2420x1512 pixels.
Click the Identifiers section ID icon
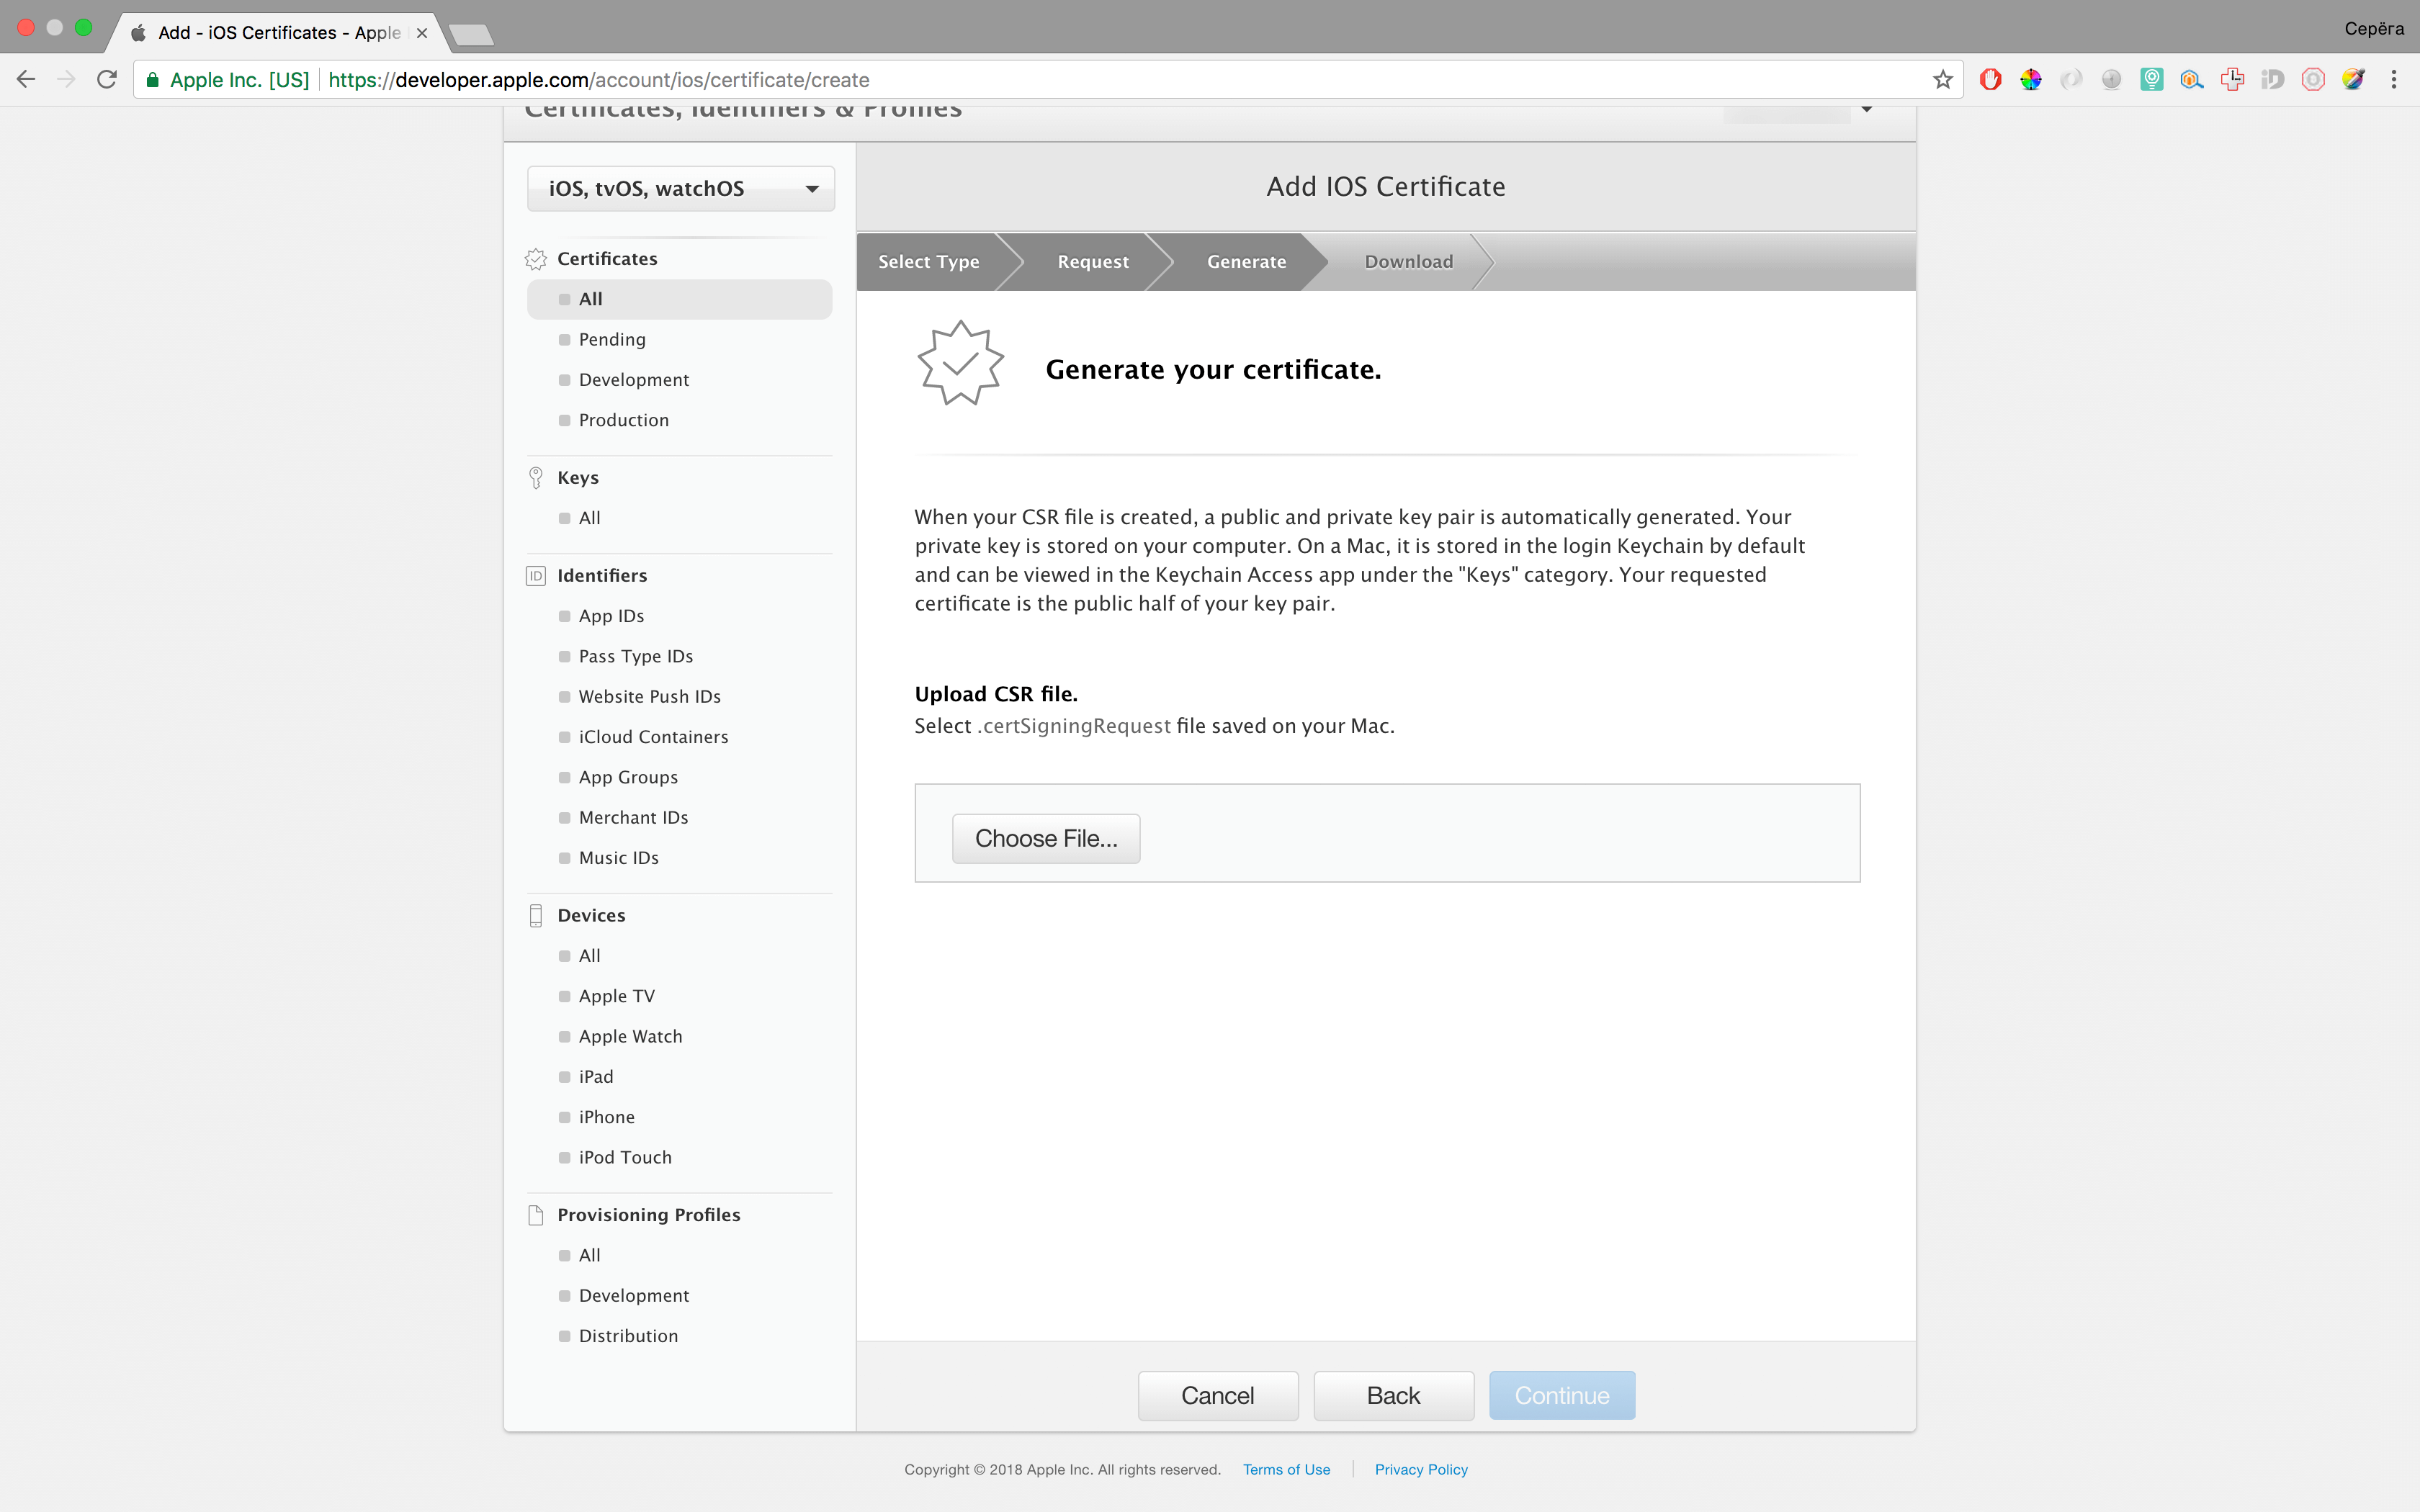point(536,576)
